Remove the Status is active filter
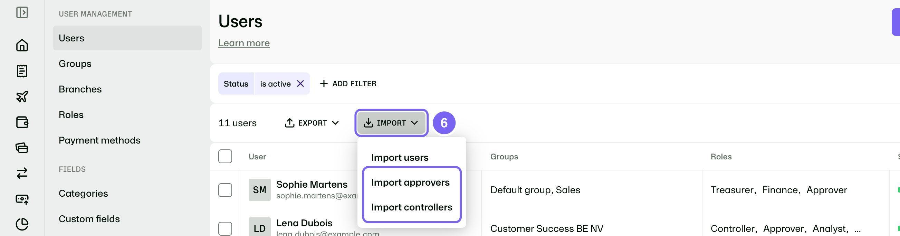 tap(300, 83)
